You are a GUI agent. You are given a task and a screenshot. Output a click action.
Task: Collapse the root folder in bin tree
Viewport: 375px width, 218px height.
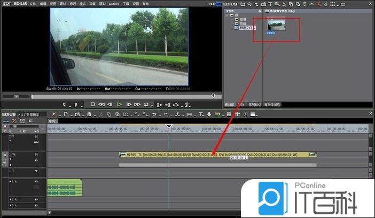[x=228, y=15]
